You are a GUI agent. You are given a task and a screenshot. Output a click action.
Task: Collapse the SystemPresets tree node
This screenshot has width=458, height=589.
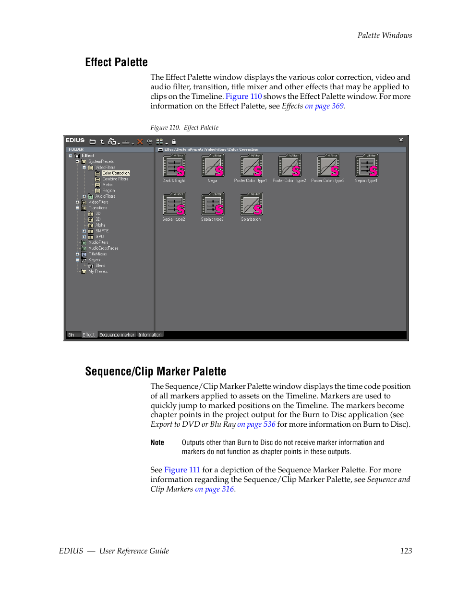coord(77,162)
